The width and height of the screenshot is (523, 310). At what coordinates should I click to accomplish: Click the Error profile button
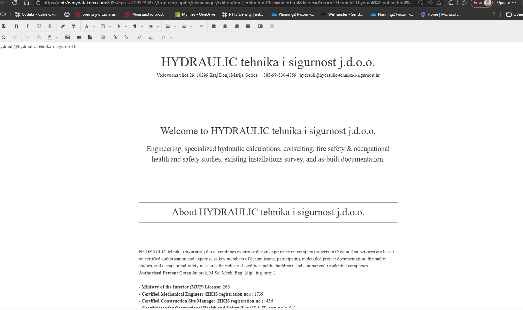click(482, 3)
